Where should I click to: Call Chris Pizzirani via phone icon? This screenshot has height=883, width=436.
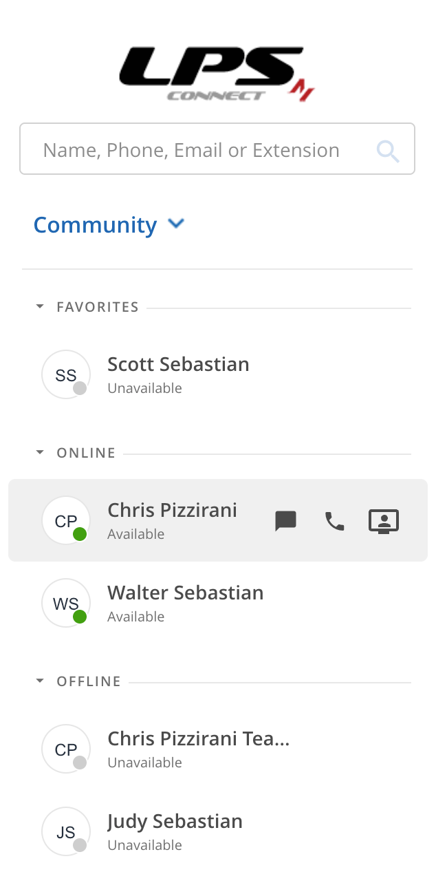334,521
